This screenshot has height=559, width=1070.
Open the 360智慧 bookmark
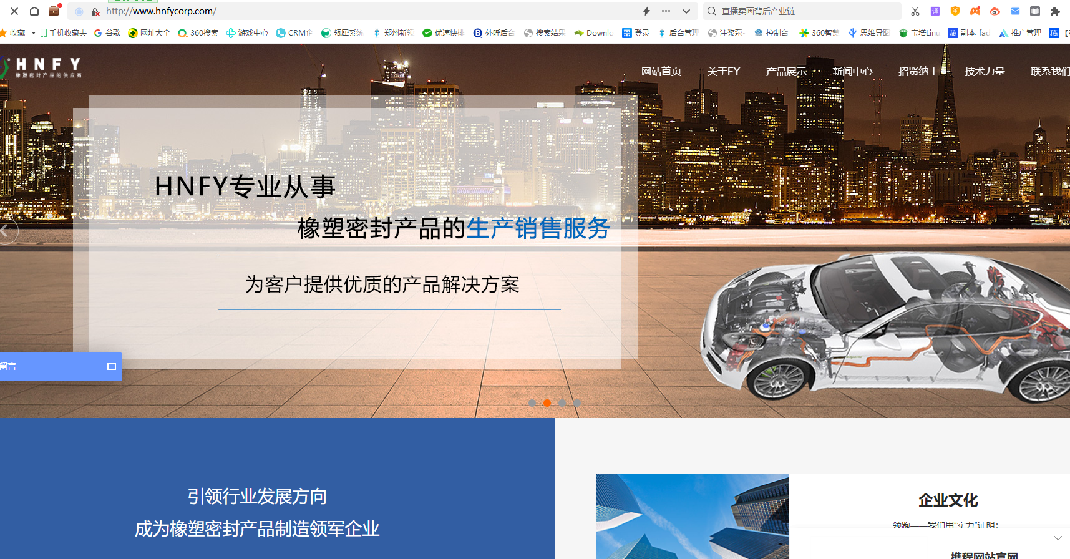[819, 33]
